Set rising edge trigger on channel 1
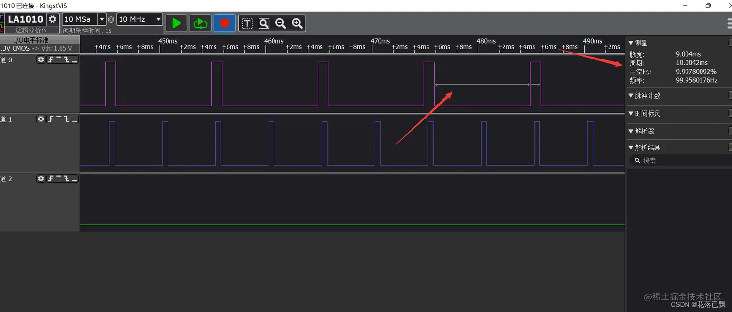The height and width of the screenshot is (312, 732). click(x=51, y=119)
